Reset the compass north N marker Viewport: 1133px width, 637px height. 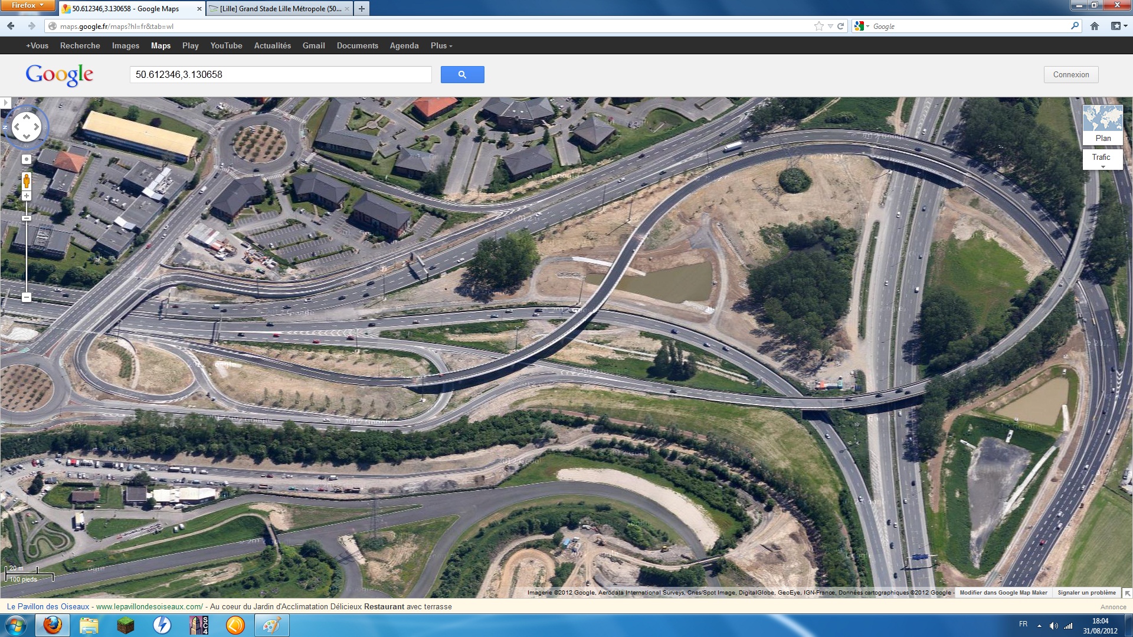[5, 127]
